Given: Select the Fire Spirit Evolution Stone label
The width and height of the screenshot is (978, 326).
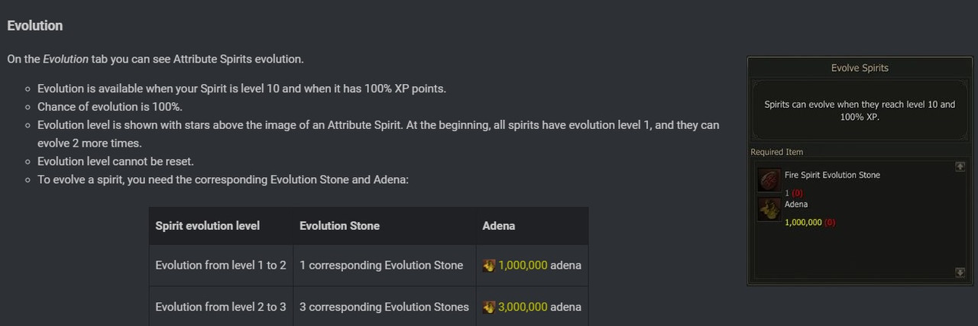Looking at the screenshot, I should click(x=832, y=175).
